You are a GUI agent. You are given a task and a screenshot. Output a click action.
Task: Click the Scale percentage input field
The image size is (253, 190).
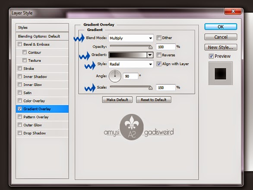tap(165, 87)
